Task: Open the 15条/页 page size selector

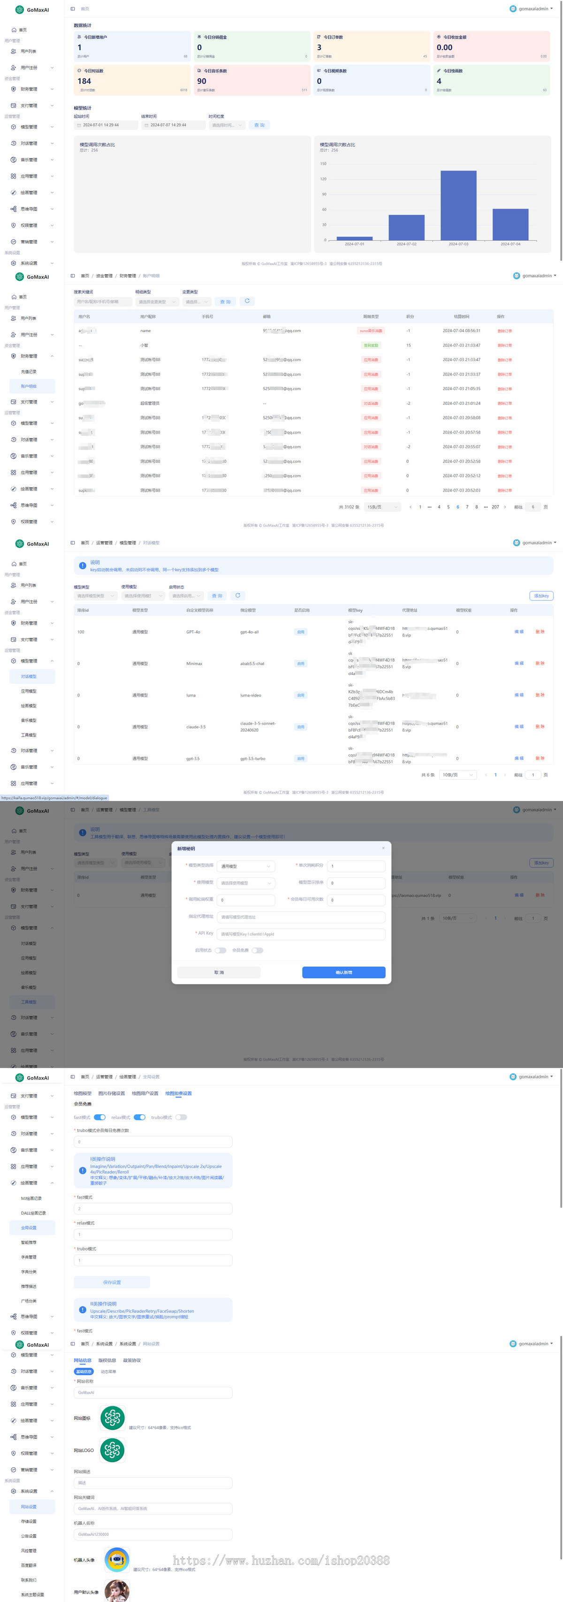Action: [x=382, y=507]
